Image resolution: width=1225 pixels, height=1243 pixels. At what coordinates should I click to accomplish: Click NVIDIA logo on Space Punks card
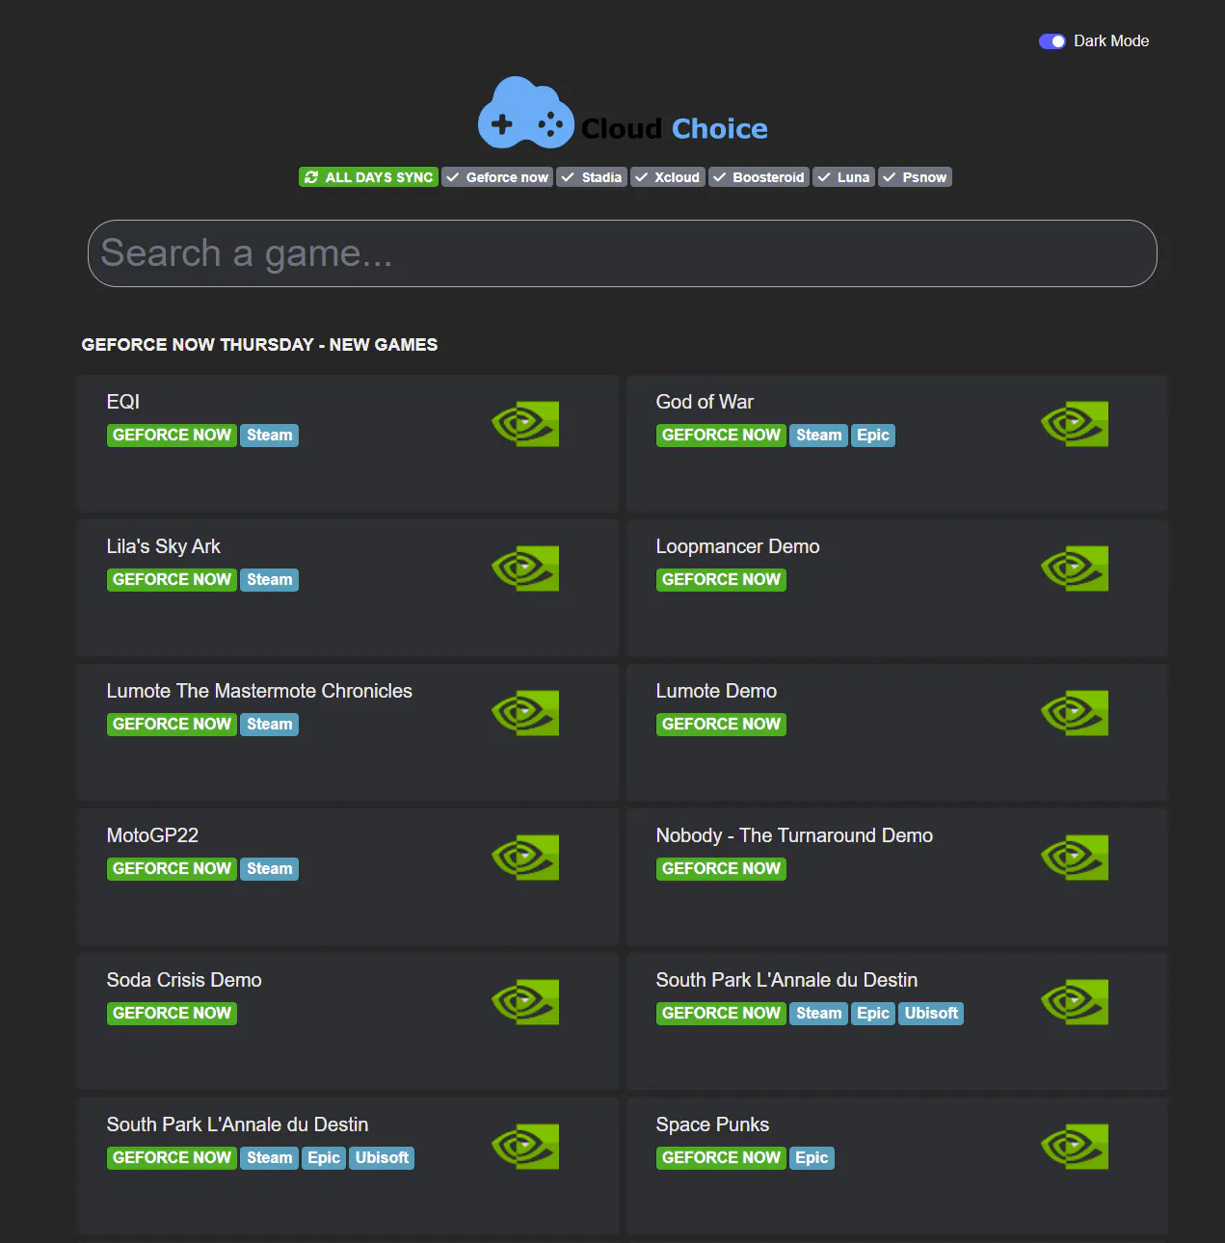1075,1147
